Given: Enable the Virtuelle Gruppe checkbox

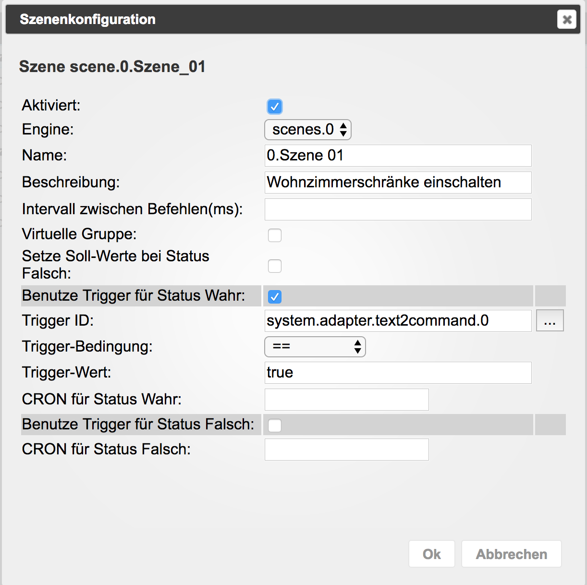Looking at the screenshot, I should click(x=275, y=235).
